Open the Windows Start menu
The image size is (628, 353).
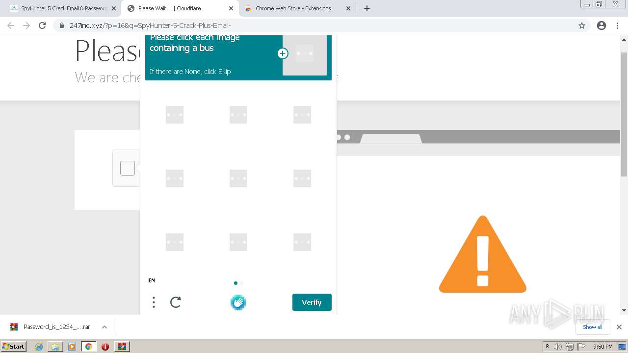[13, 347]
